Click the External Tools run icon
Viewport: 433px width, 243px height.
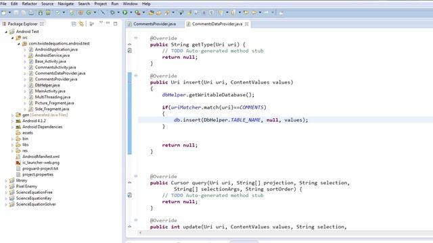[137, 13]
